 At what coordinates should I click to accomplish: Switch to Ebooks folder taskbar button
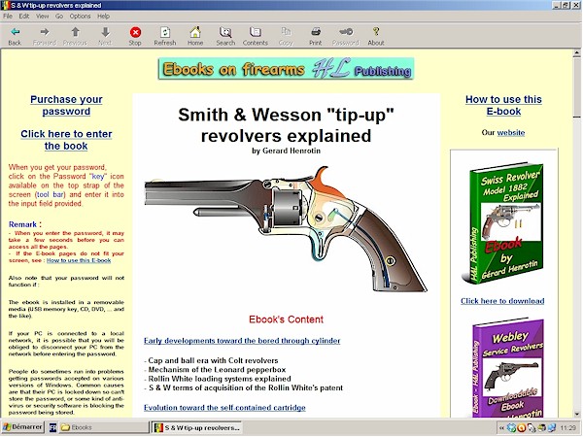[x=104, y=427]
